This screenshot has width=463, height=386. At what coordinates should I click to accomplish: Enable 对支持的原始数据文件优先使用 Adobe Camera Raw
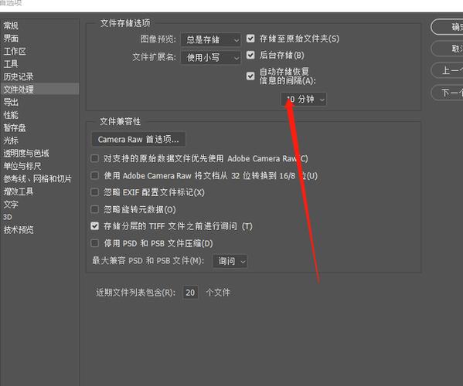(x=94, y=158)
